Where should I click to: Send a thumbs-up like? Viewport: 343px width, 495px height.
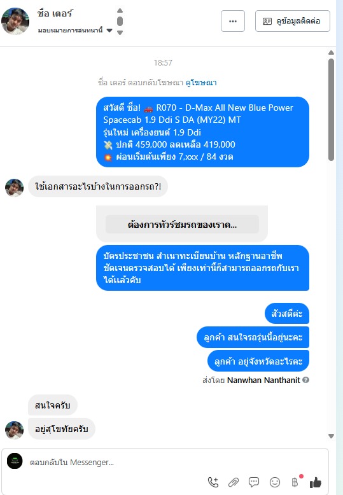point(315,482)
